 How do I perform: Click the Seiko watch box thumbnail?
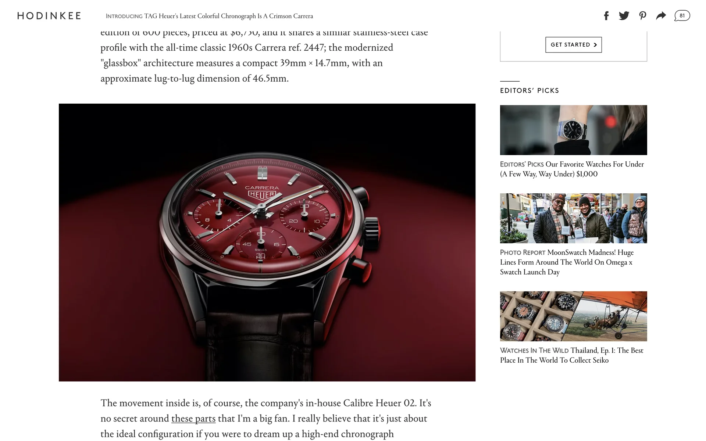(573, 316)
